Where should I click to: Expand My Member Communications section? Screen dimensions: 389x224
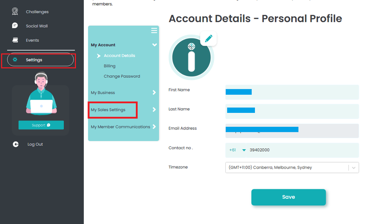tap(154, 126)
